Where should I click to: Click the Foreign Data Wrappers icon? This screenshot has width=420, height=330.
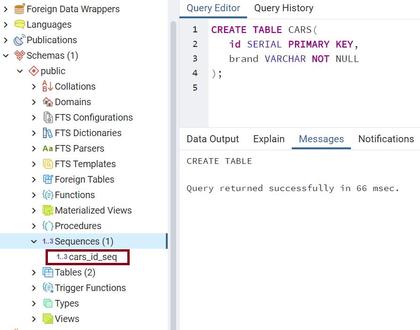coord(19,9)
